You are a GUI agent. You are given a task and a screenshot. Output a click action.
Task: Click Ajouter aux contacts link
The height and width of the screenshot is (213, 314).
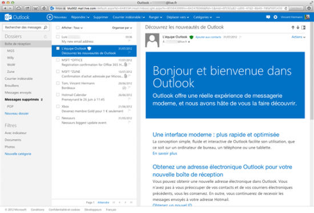pyautogui.click(x=208, y=37)
